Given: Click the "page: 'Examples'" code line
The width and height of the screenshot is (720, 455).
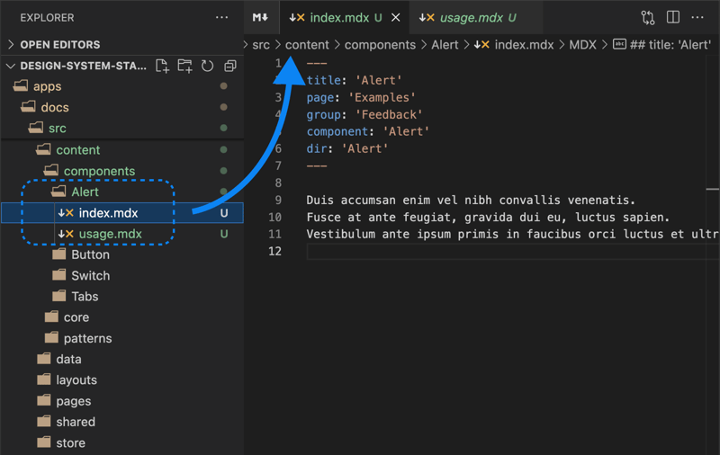Looking at the screenshot, I should pyautogui.click(x=361, y=98).
